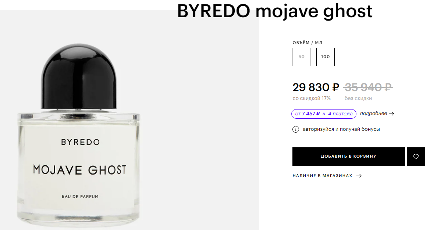
Task: Add the perfume to wishlist with heart icon
Action: click(x=416, y=157)
